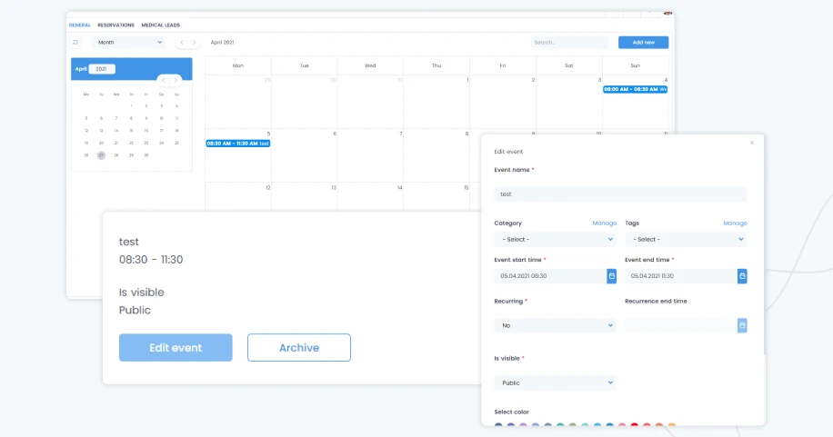833x437 pixels.
Task: Click the Event end time field
Action: coord(681,276)
